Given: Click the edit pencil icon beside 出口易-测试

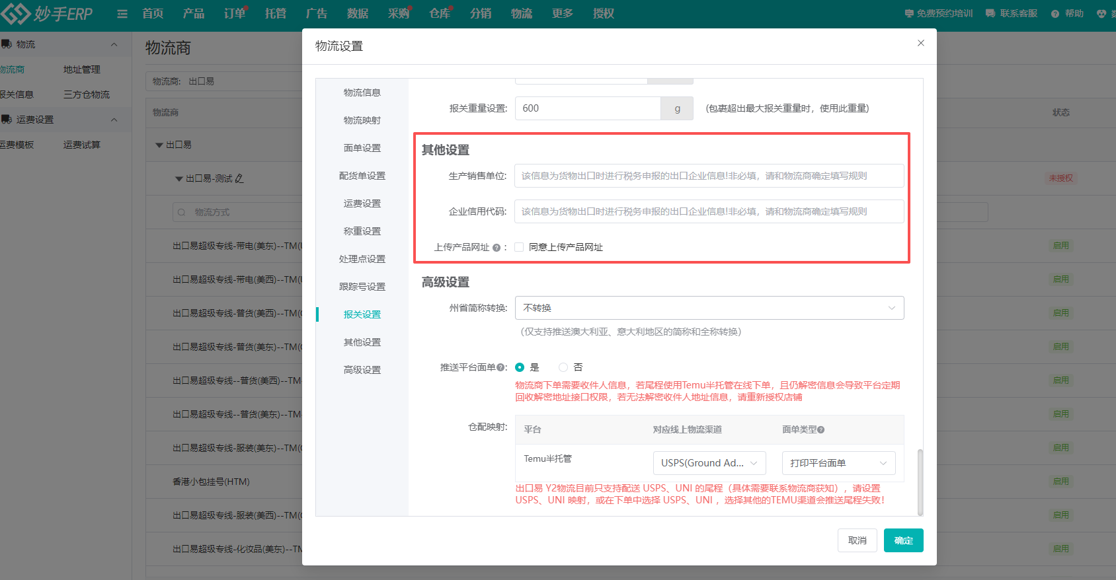Looking at the screenshot, I should point(239,178).
